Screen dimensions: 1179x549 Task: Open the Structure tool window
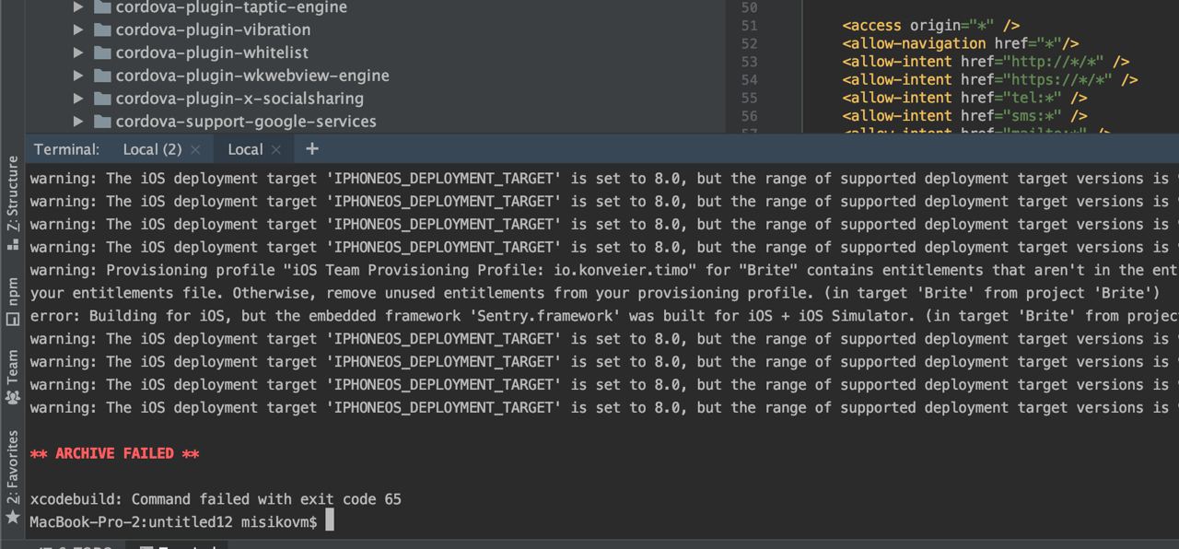[x=13, y=203]
